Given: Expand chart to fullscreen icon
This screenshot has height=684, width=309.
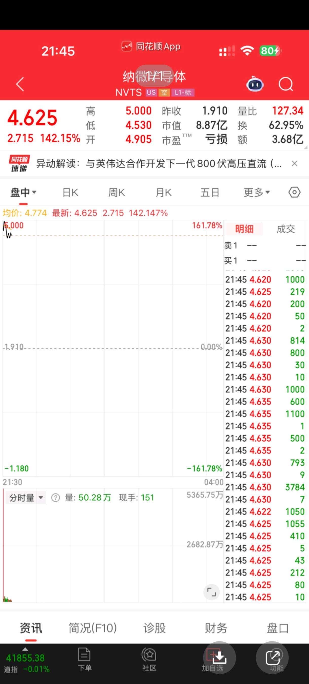Looking at the screenshot, I should [211, 592].
